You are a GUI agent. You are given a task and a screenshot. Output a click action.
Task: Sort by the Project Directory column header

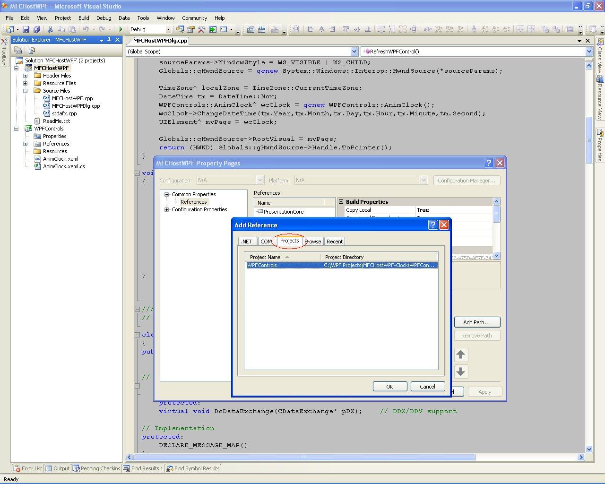tap(379, 257)
